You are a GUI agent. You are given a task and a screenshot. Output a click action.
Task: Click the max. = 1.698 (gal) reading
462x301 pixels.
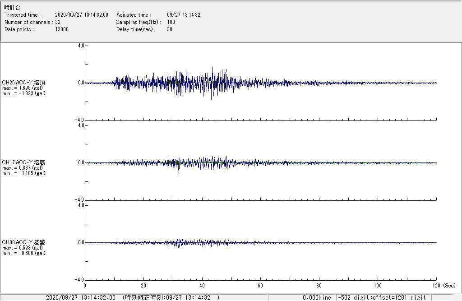(x=23, y=88)
